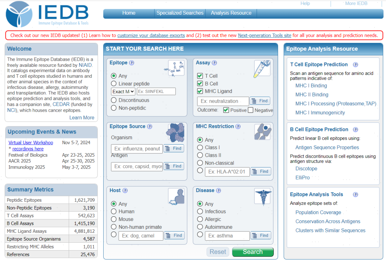Open help for T Cell Epitope Prediction
This screenshot has width=386, height=262.
355,65
